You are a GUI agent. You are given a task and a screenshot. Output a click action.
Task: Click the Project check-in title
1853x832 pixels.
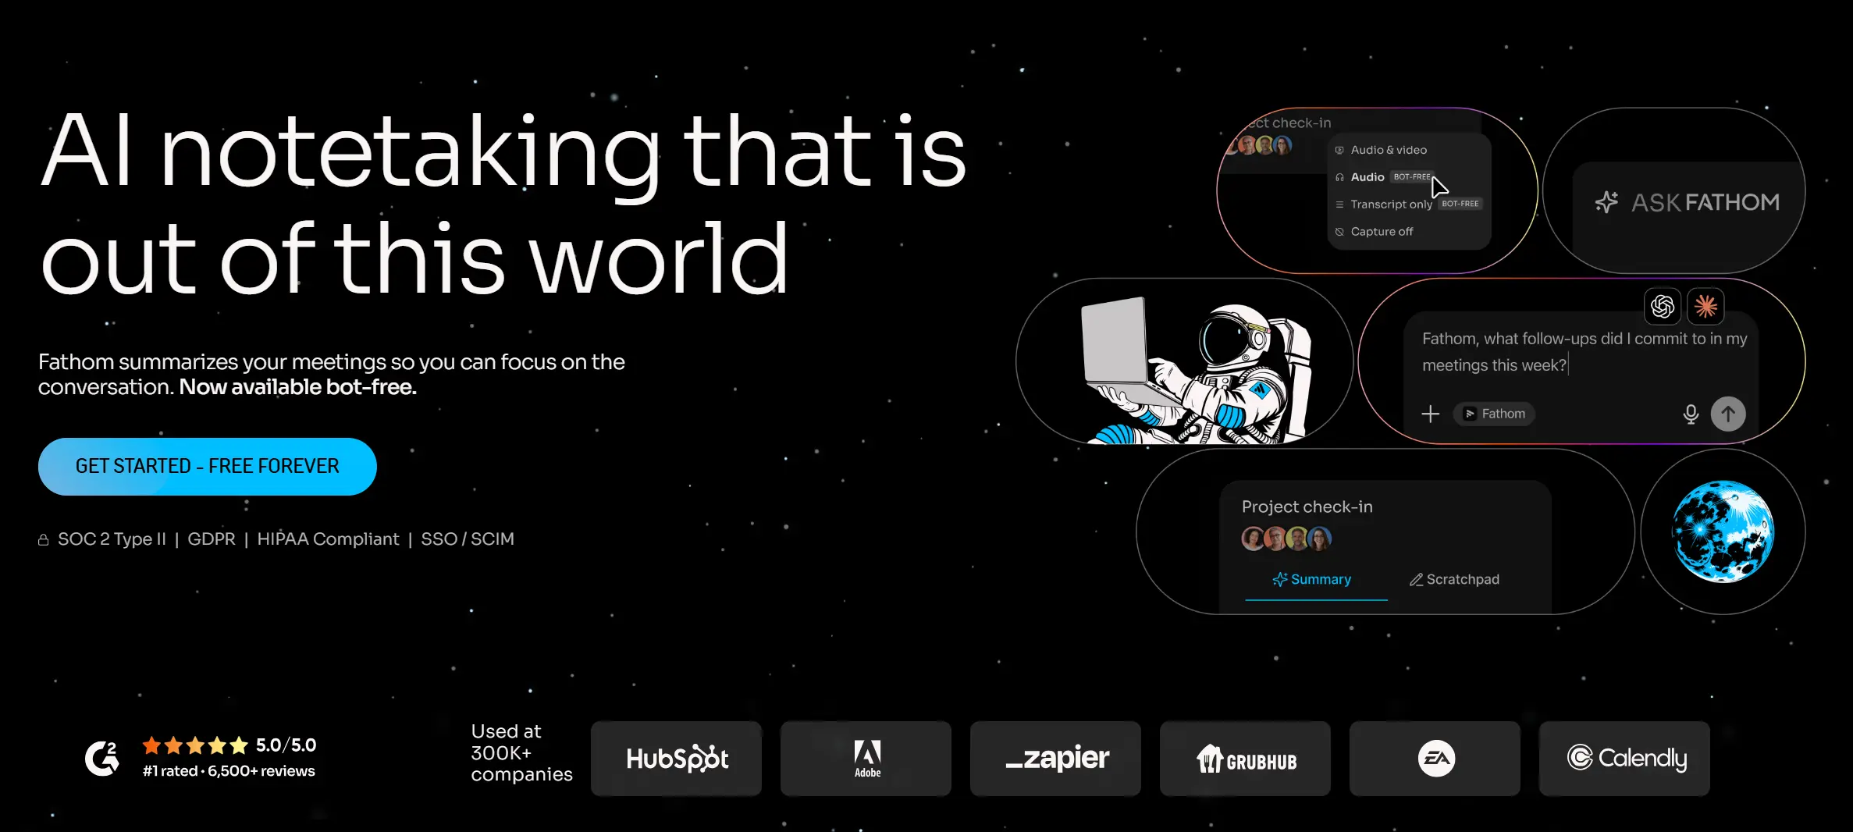tap(1307, 507)
